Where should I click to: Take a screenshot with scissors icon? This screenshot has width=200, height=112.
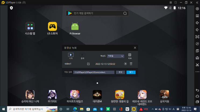click(x=197, y=65)
